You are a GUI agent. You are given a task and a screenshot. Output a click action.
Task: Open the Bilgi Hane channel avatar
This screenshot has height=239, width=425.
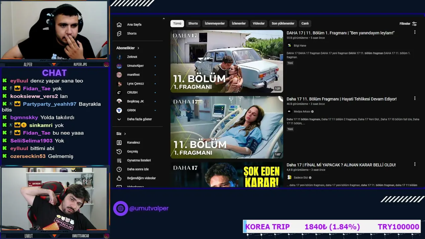click(x=289, y=45)
